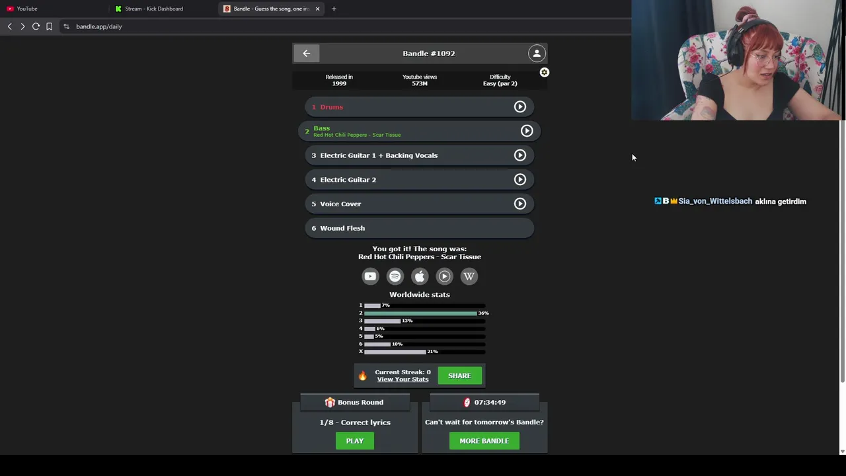This screenshot has width=846, height=476.
Task: Close the Bandle tab
Action: (317, 9)
